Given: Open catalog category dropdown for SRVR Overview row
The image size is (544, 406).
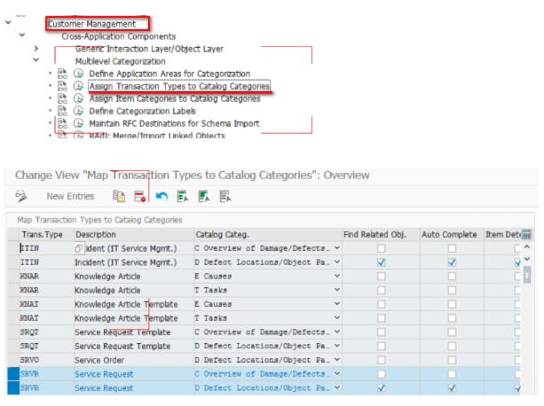Looking at the screenshot, I should click(x=337, y=374).
